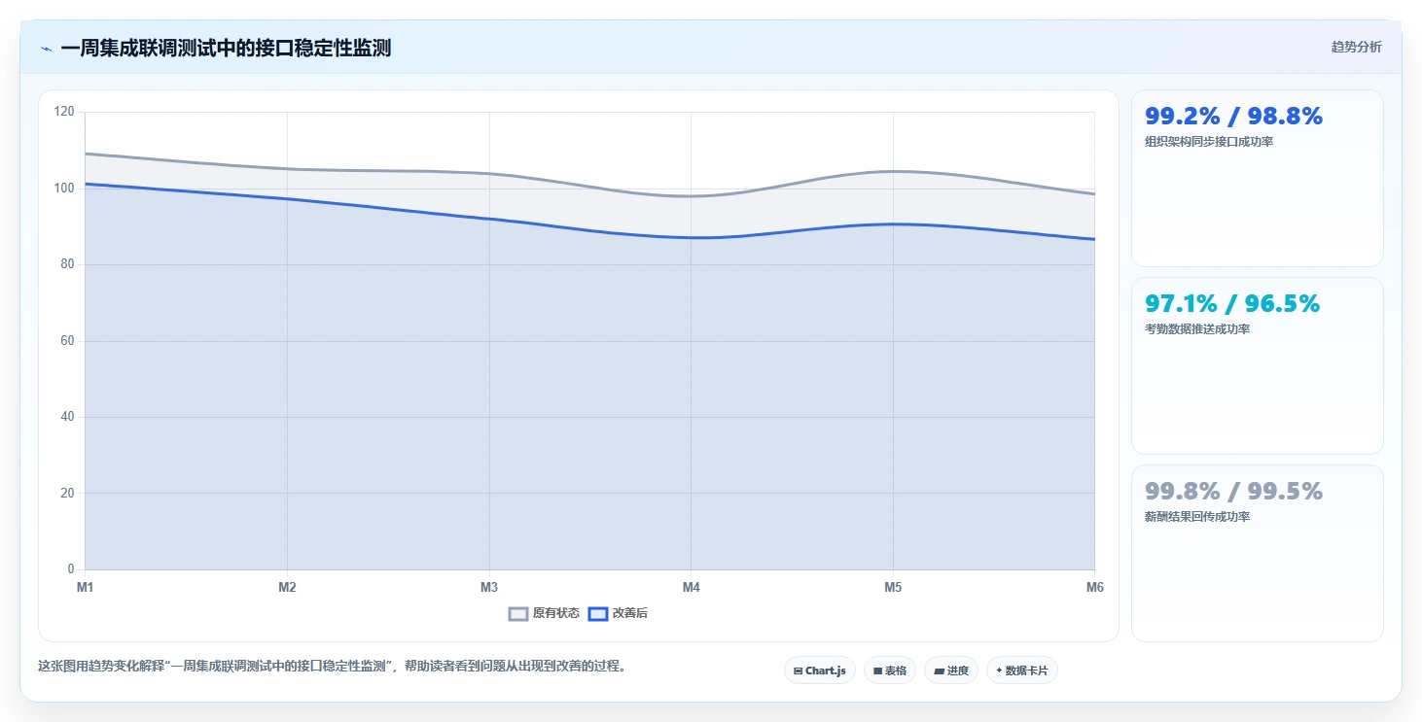Click the 数据卡片 sparkle icon
This screenshot has width=1422, height=722.
pyautogui.click(x=999, y=670)
